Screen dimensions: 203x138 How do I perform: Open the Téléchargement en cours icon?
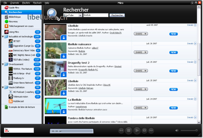coord(6,26)
